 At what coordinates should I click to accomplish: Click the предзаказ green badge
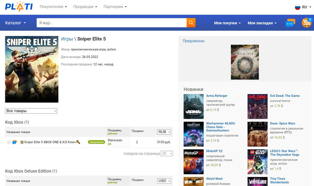pos(96,142)
